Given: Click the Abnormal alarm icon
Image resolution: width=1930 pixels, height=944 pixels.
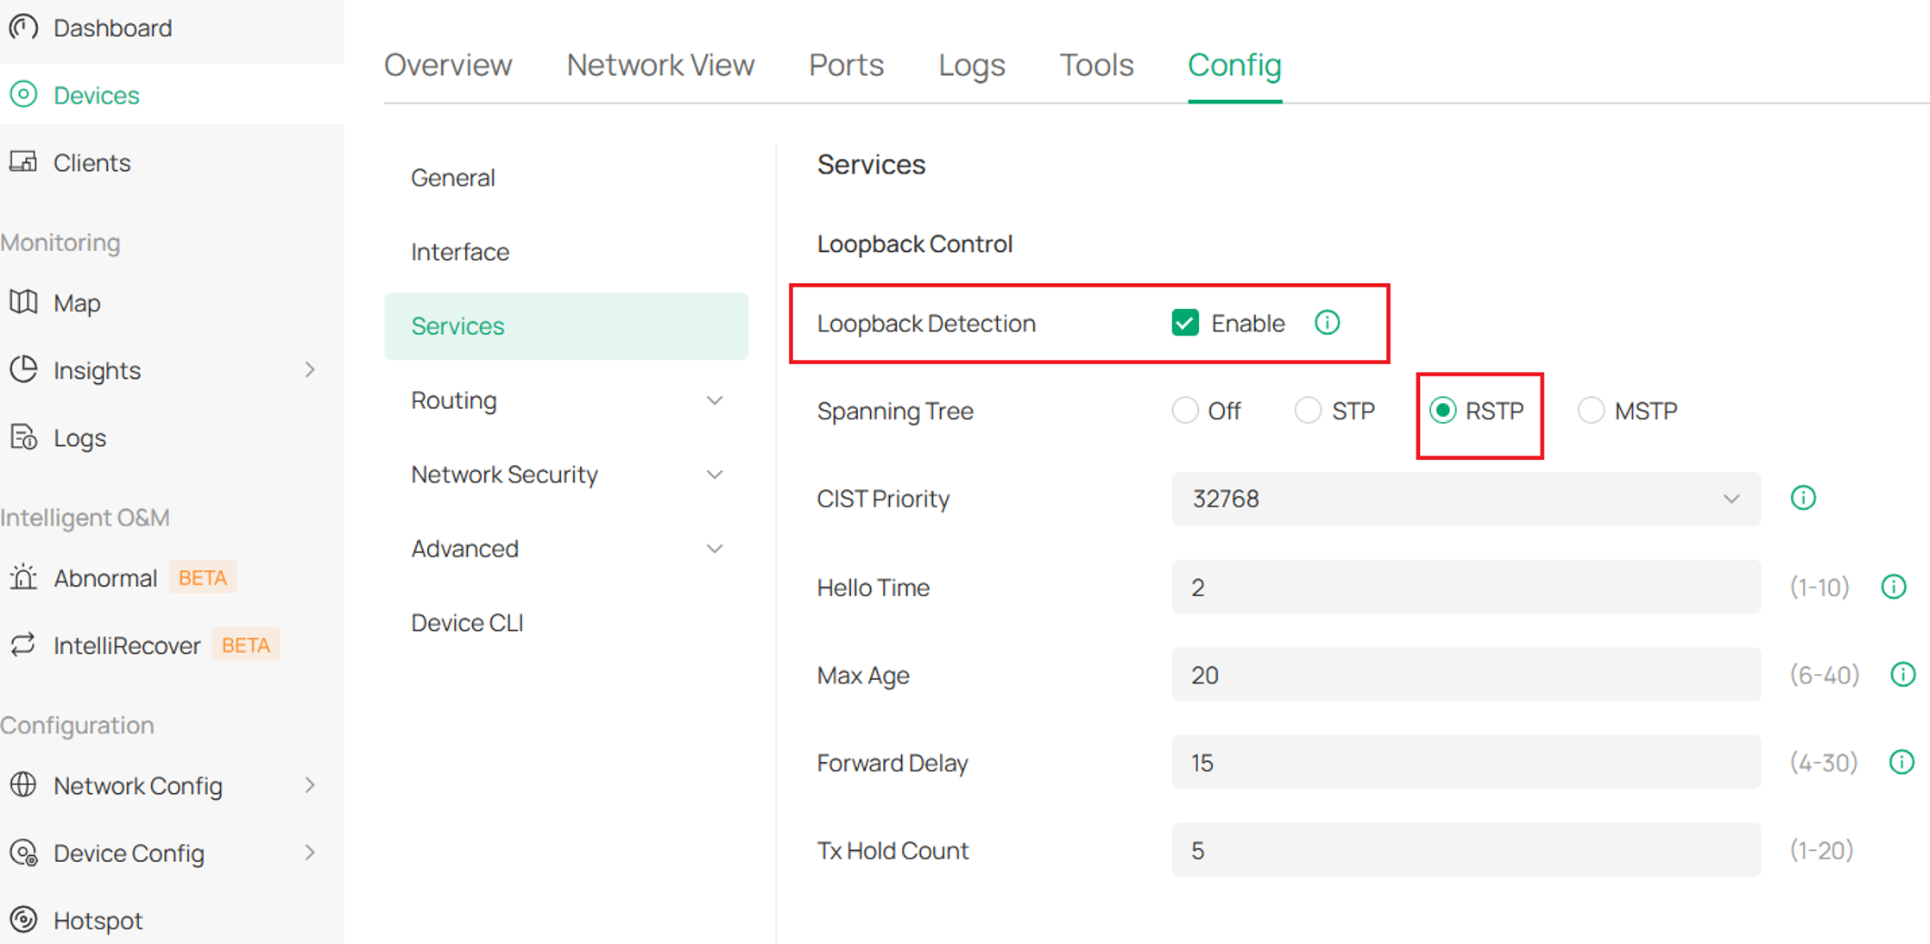Looking at the screenshot, I should [x=23, y=576].
